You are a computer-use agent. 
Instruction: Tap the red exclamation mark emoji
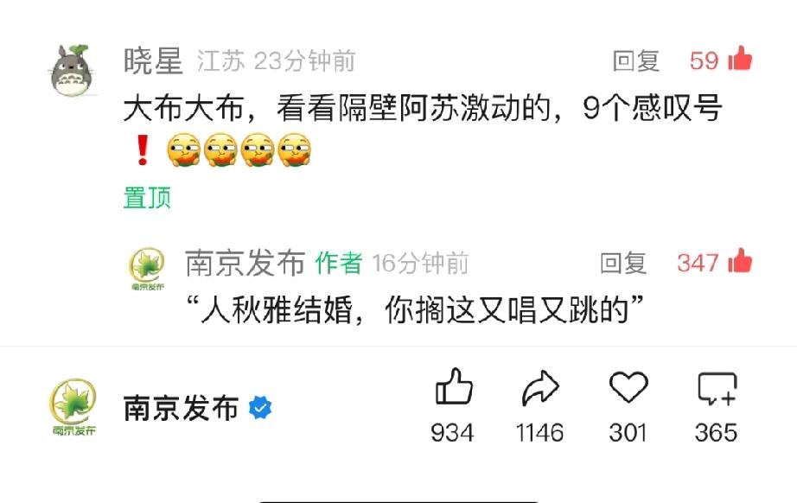click(143, 150)
